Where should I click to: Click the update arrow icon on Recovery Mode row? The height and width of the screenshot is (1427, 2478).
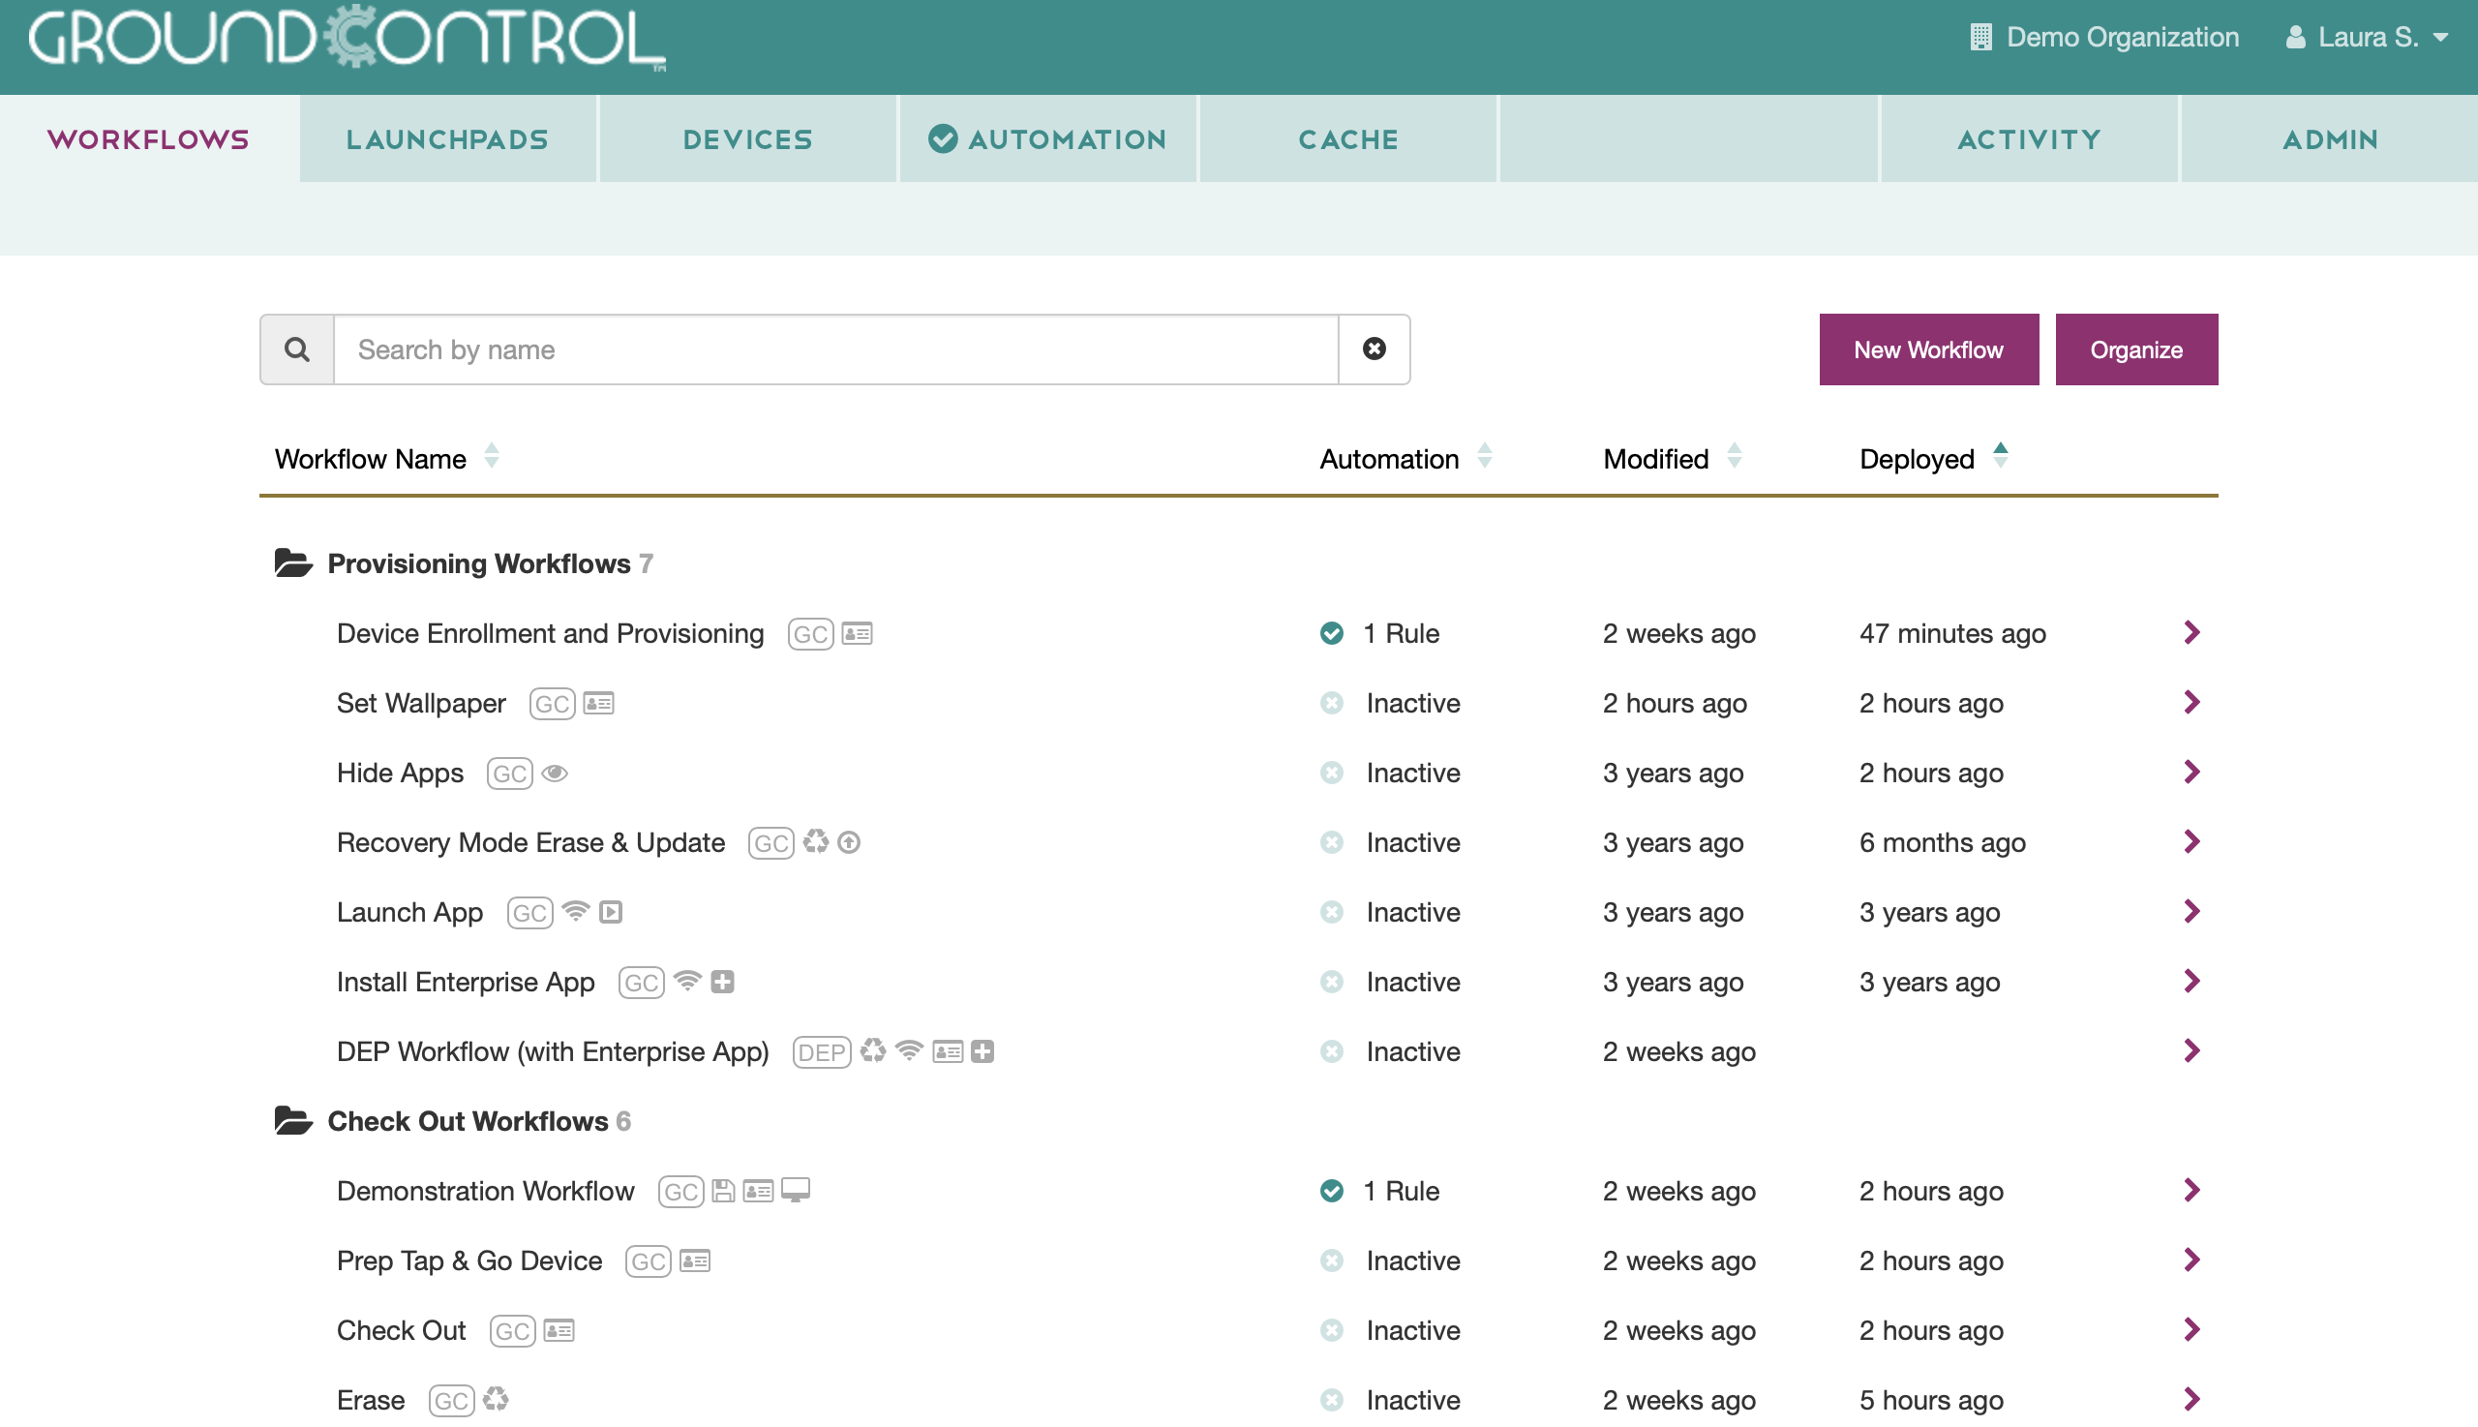pos(850,843)
